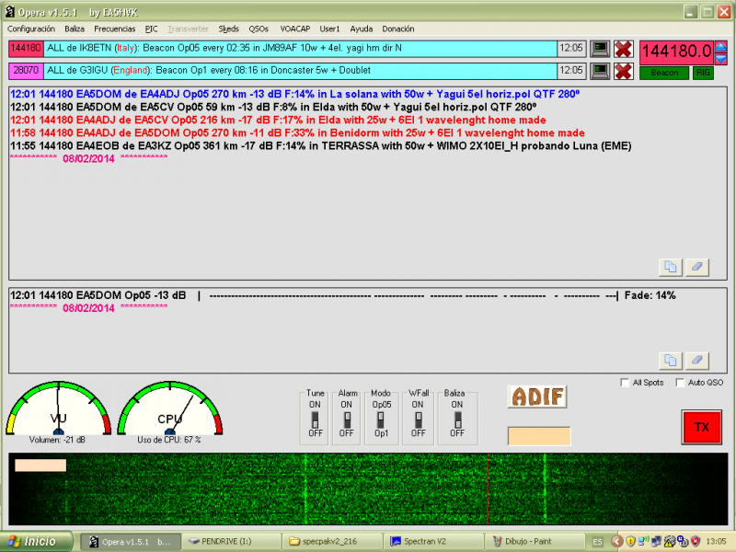
Task: Click the beige box on waterfall
Action: tap(40, 466)
